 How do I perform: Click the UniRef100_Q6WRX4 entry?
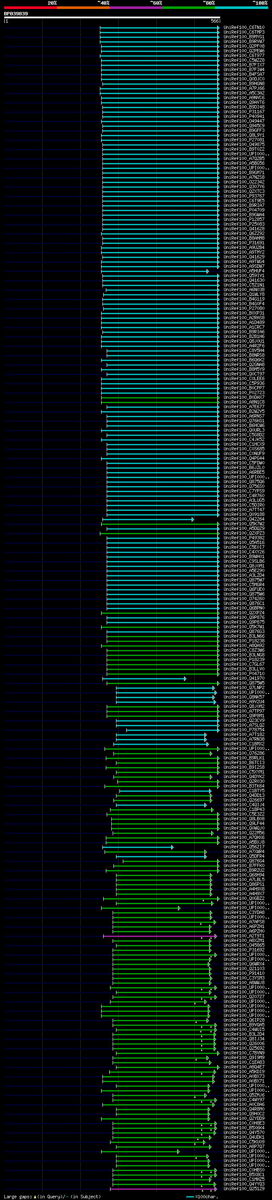pyautogui.click(x=244, y=964)
